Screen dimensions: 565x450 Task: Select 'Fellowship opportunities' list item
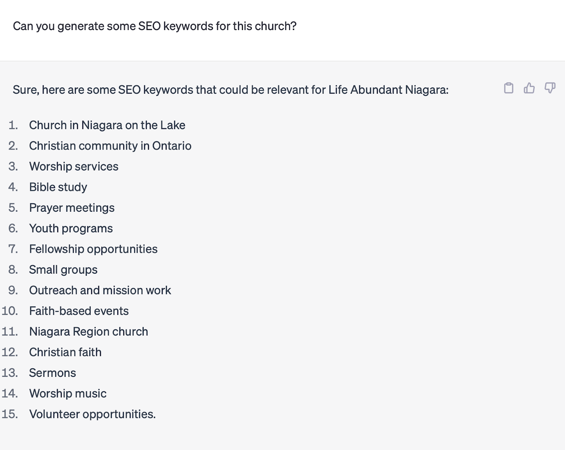pyautogui.click(x=94, y=249)
